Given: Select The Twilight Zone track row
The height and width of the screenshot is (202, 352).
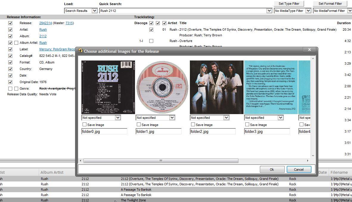Looking at the screenshot, I should point(176,200).
